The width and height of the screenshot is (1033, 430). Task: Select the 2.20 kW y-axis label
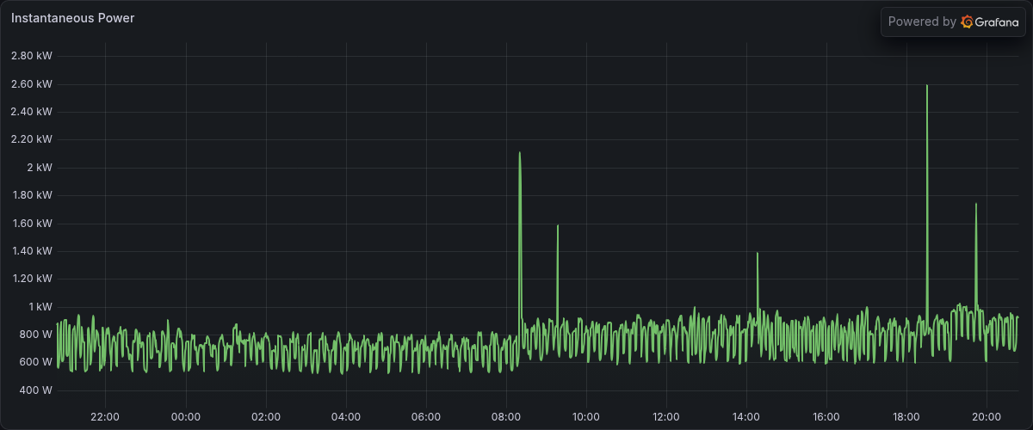[x=32, y=139]
